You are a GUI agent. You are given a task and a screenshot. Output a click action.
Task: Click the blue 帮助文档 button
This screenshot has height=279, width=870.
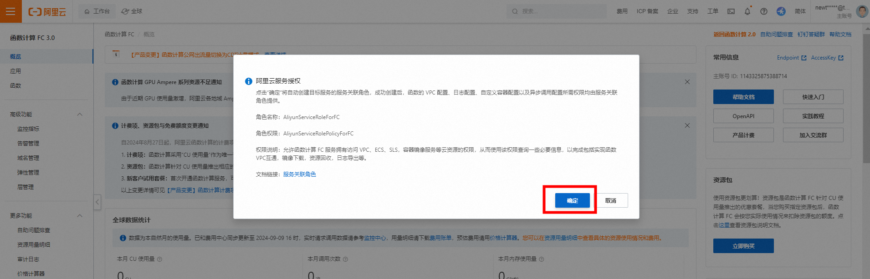(743, 97)
